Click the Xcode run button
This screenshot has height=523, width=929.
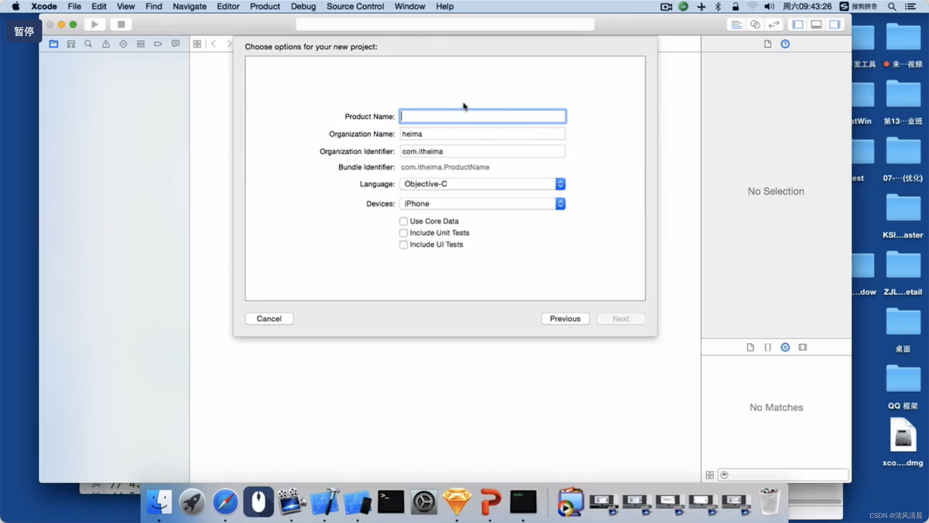coord(94,24)
